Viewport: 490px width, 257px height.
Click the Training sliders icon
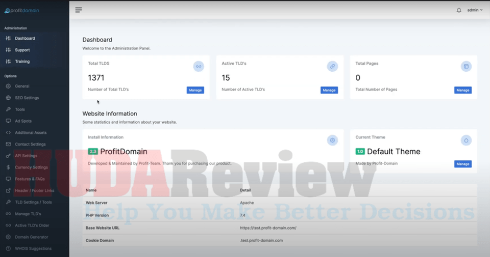8,62
